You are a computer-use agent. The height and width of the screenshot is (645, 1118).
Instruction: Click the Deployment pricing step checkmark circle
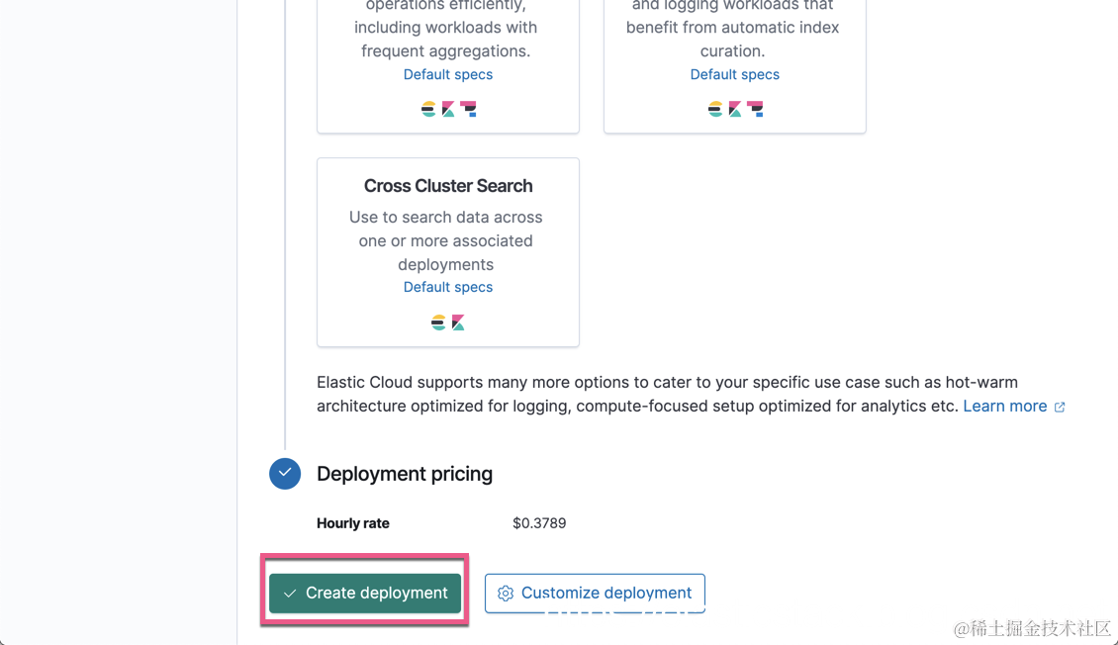[285, 474]
